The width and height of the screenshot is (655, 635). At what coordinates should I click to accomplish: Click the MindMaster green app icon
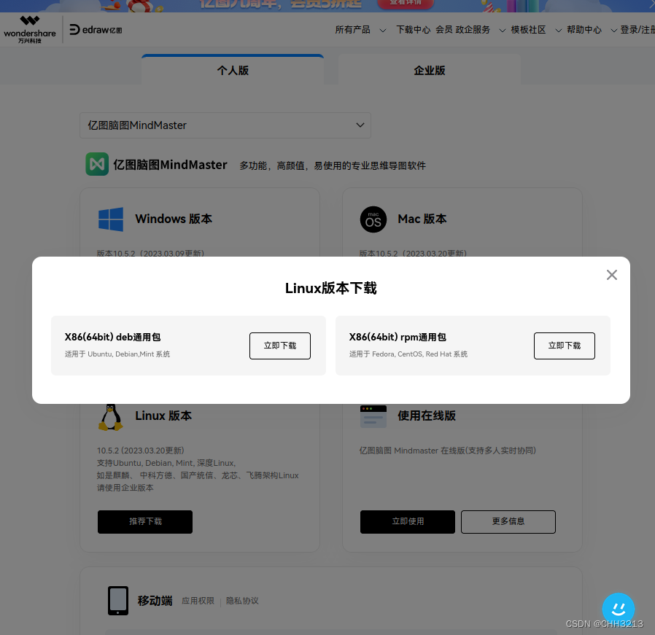[97, 164]
